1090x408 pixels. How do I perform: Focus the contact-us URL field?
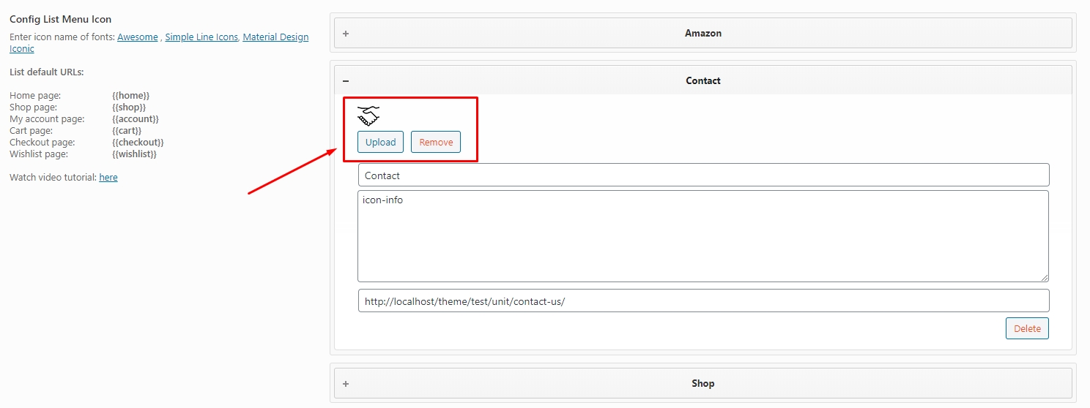pyautogui.click(x=702, y=301)
